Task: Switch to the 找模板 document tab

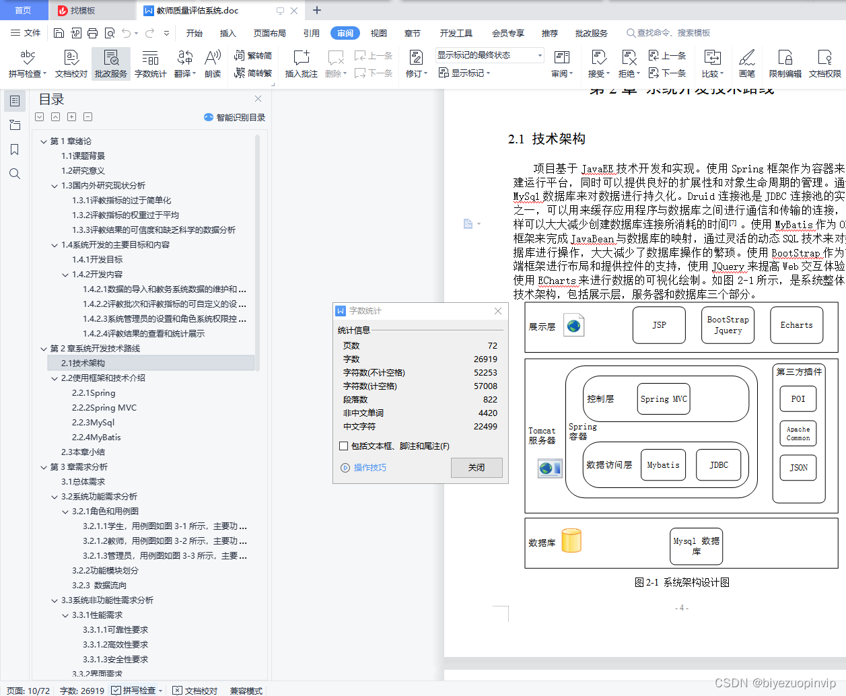Action: (x=92, y=10)
